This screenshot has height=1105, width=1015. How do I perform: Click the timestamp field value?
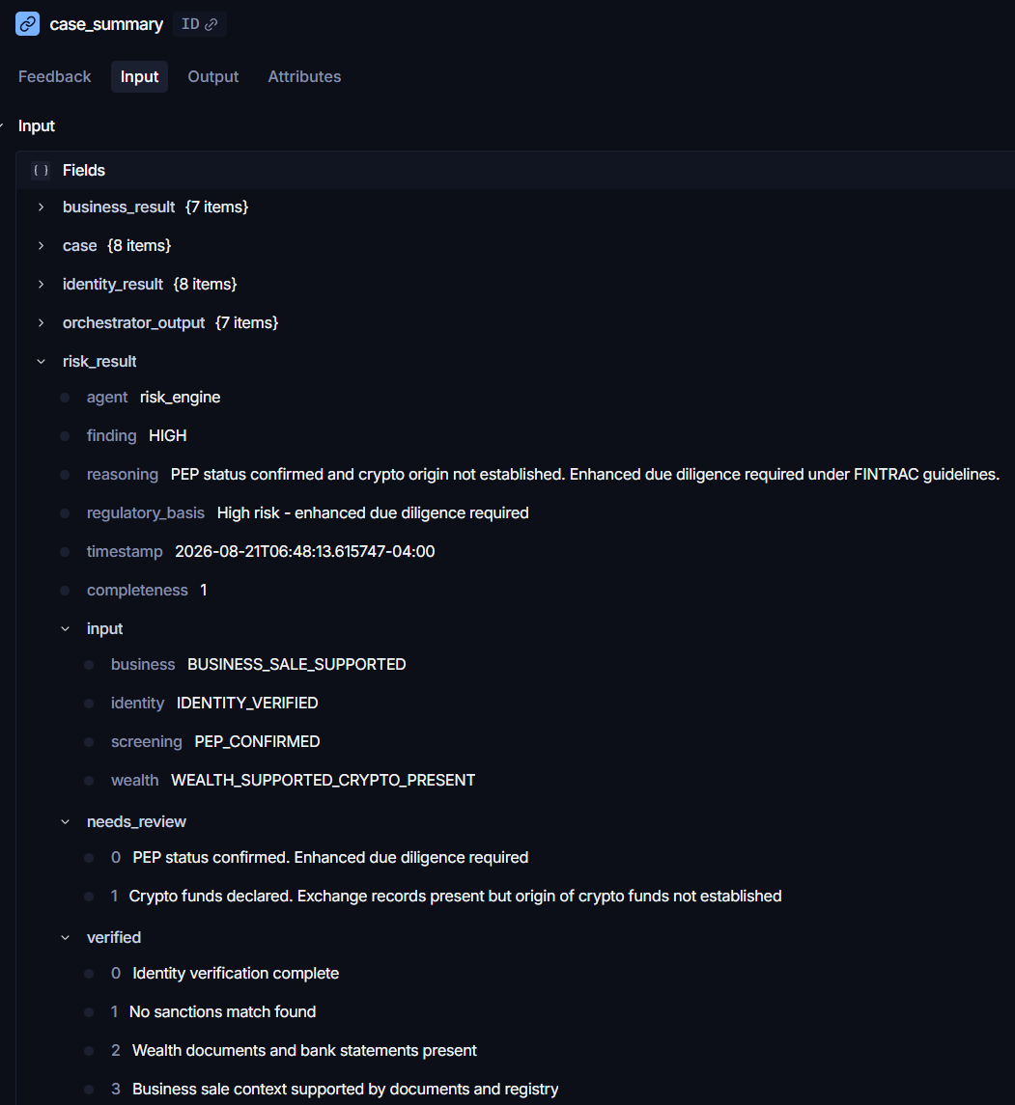[x=305, y=551]
